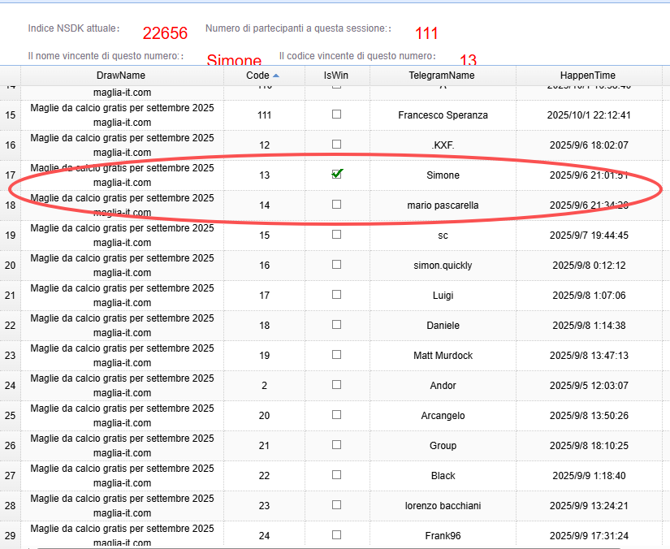Tick the IsWin box for mario pascarella
Screen dimensions: 670x549
point(337,205)
